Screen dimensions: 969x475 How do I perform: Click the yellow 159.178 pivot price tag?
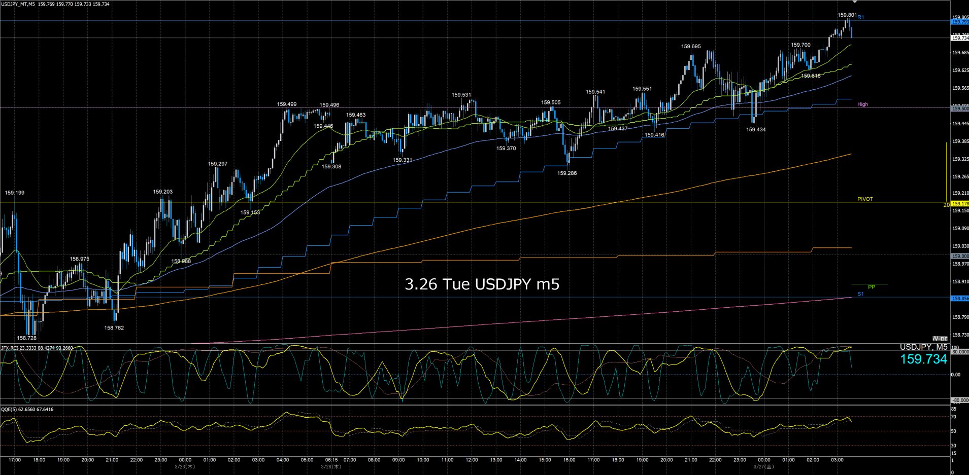coord(959,204)
